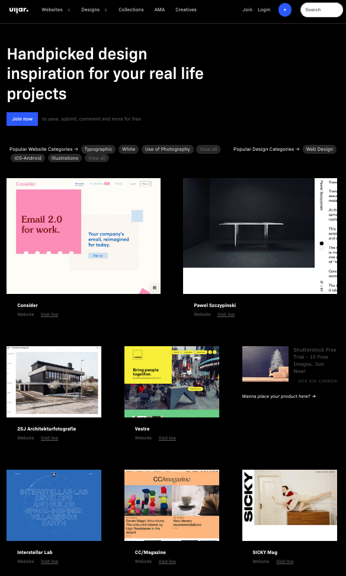Click Website label under Consider
The image size is (346, 576).
25,315
